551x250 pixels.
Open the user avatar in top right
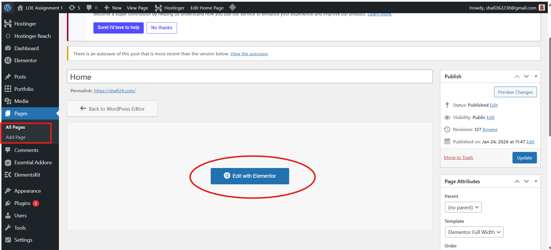542,8
